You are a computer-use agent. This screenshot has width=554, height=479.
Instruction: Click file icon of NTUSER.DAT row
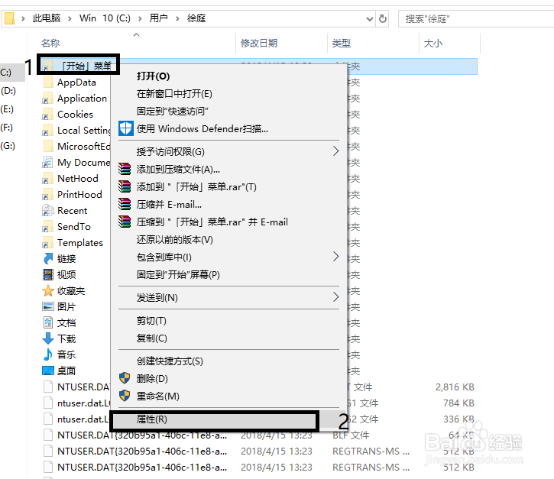[47, 387]
